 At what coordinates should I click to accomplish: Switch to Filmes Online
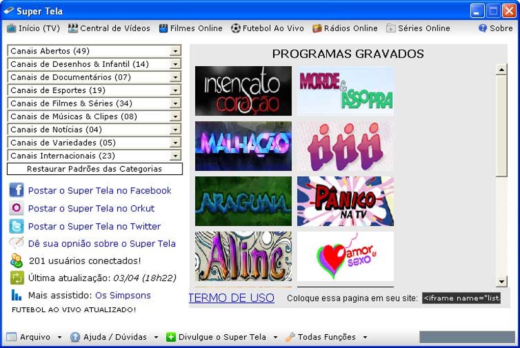[191, 29]
